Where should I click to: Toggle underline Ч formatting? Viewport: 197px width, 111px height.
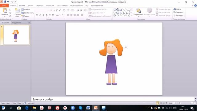pyautogui.click(x=43, y=15)
